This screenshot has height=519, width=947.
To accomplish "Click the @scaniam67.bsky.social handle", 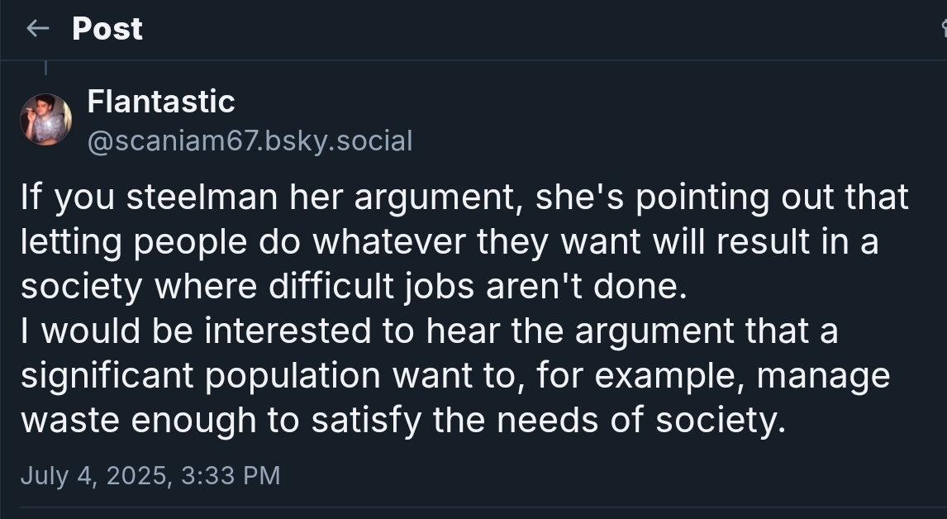I will click(x=250, y=141).
